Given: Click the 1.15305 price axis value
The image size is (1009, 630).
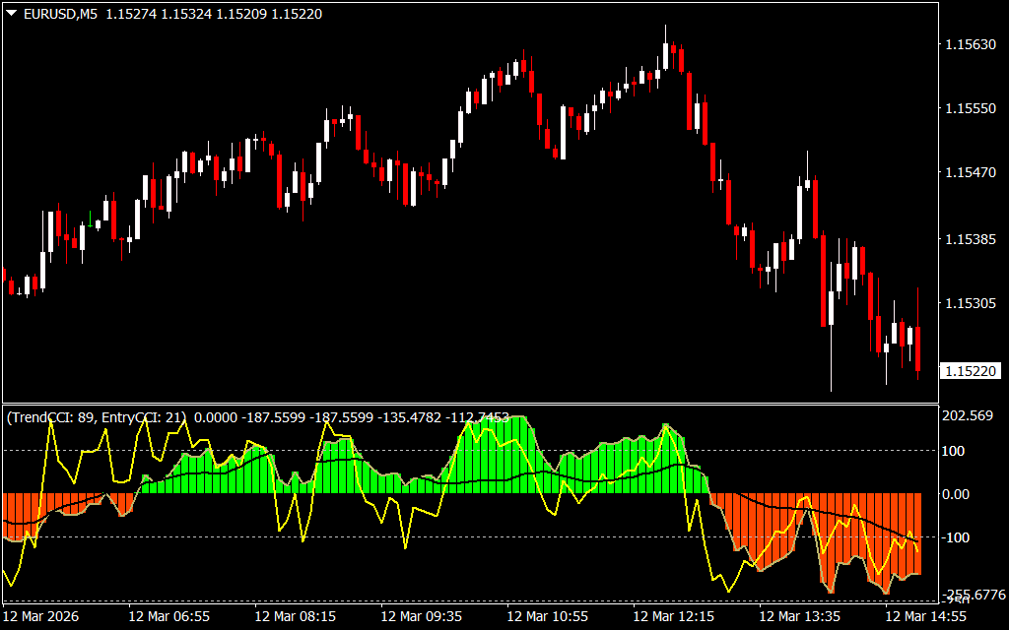Looking at the screenshot, I should tap(970, 303).
